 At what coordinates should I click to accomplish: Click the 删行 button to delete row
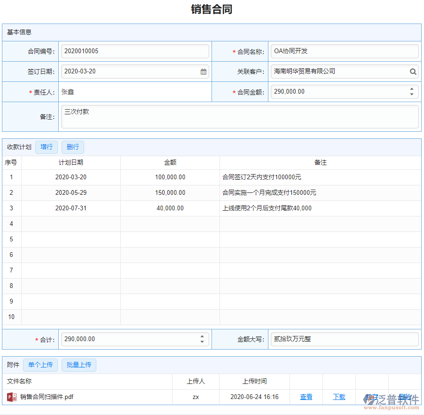tap(73, 147)
